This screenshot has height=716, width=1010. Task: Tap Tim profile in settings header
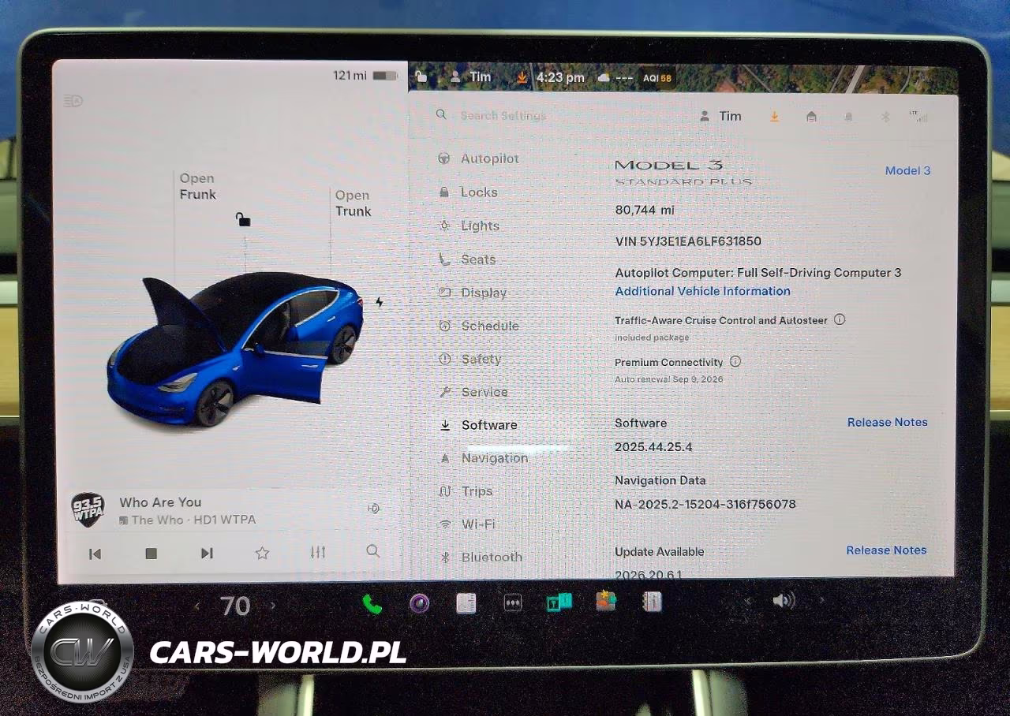720,117
